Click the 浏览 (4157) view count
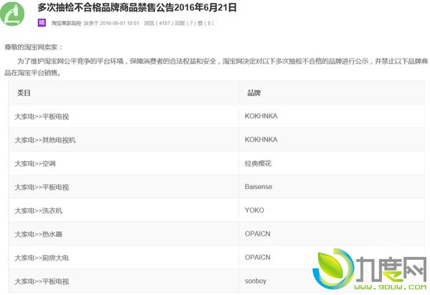430x295 pixels. (x=159, y=23)
